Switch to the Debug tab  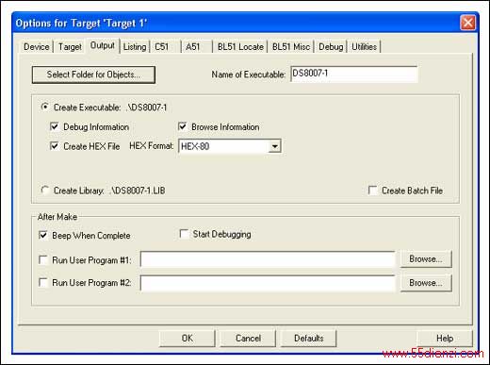coord(331,47)
